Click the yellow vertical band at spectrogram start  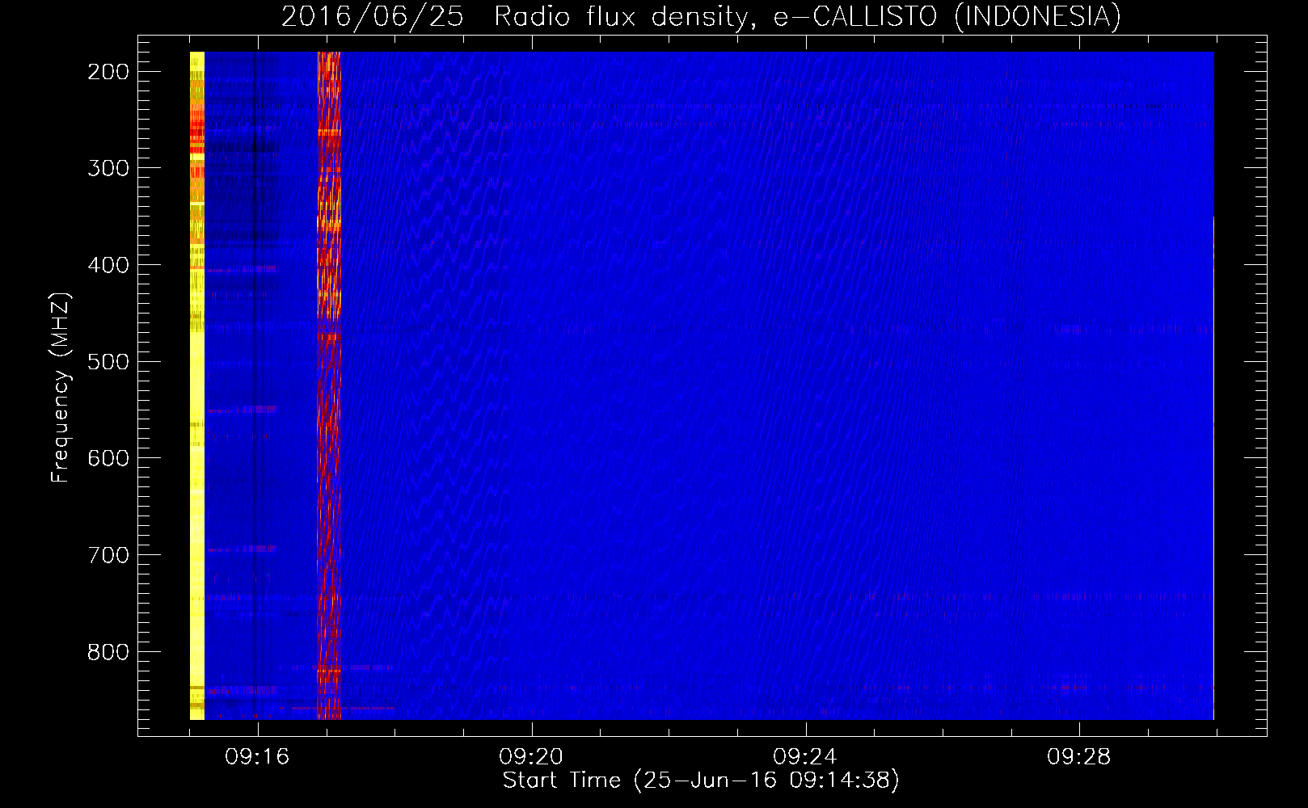point(197,385)
